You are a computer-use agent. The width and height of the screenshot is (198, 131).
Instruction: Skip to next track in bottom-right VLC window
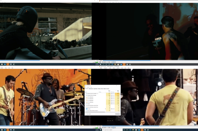106,128
